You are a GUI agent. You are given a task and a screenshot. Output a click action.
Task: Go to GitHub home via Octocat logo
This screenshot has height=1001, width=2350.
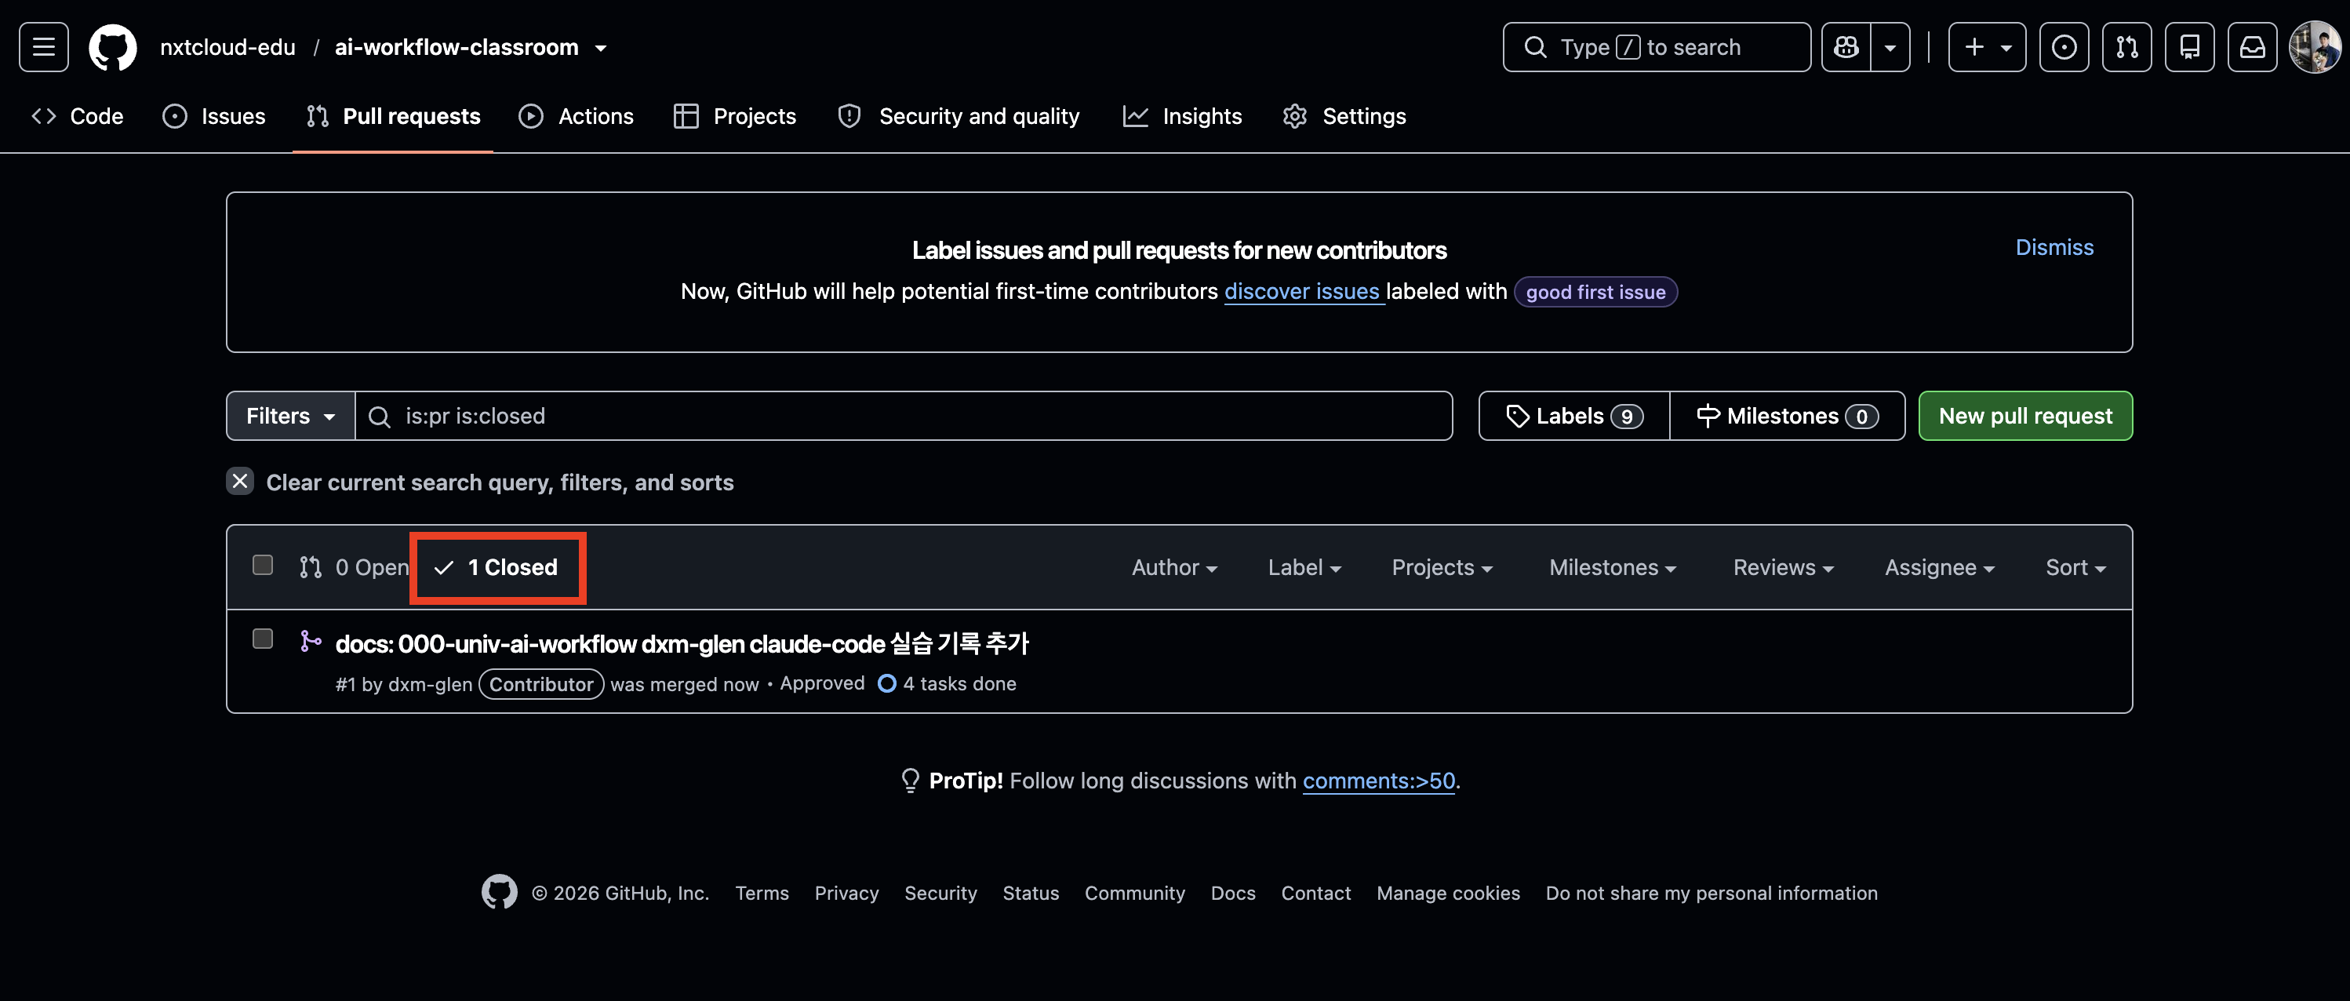[112, 46]
